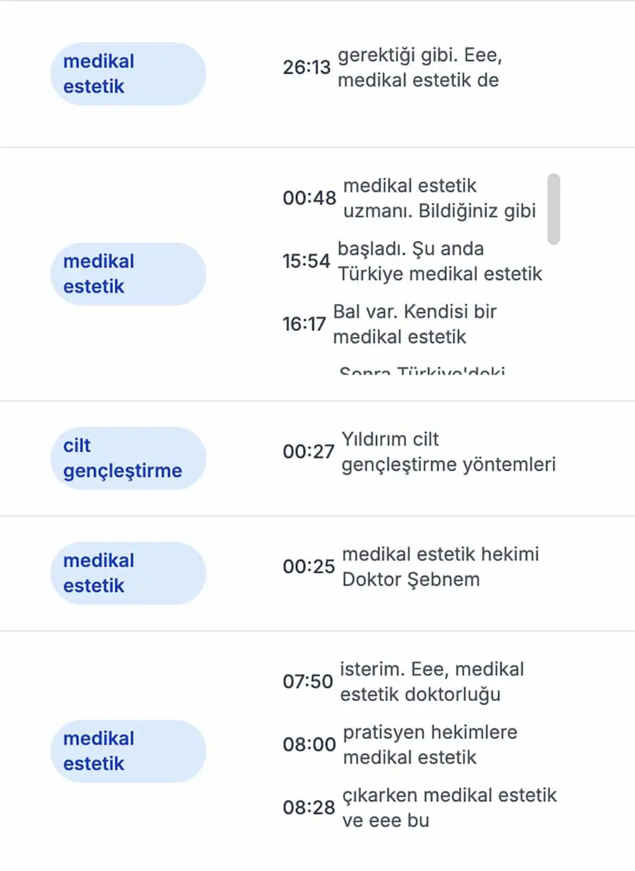Go to the 16:17 timestamp
Viewport: 635px width, 871px height.
304,324
